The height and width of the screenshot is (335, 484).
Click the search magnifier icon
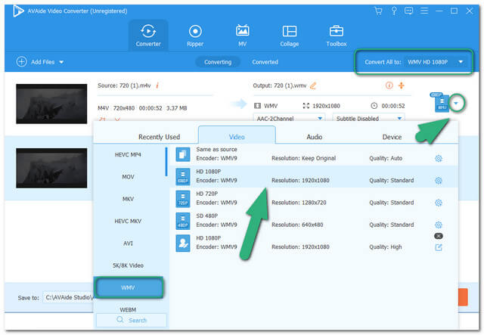[x=120, y=320]
